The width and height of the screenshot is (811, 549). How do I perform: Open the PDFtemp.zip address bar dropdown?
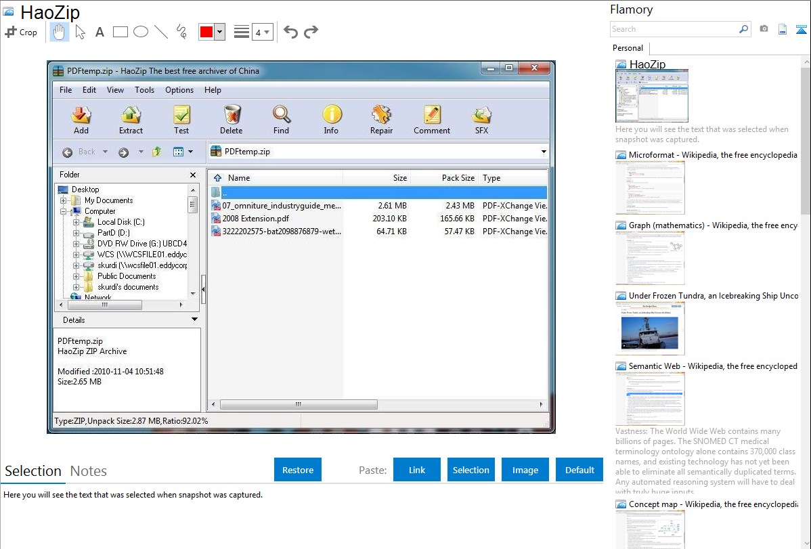[544, 152]
